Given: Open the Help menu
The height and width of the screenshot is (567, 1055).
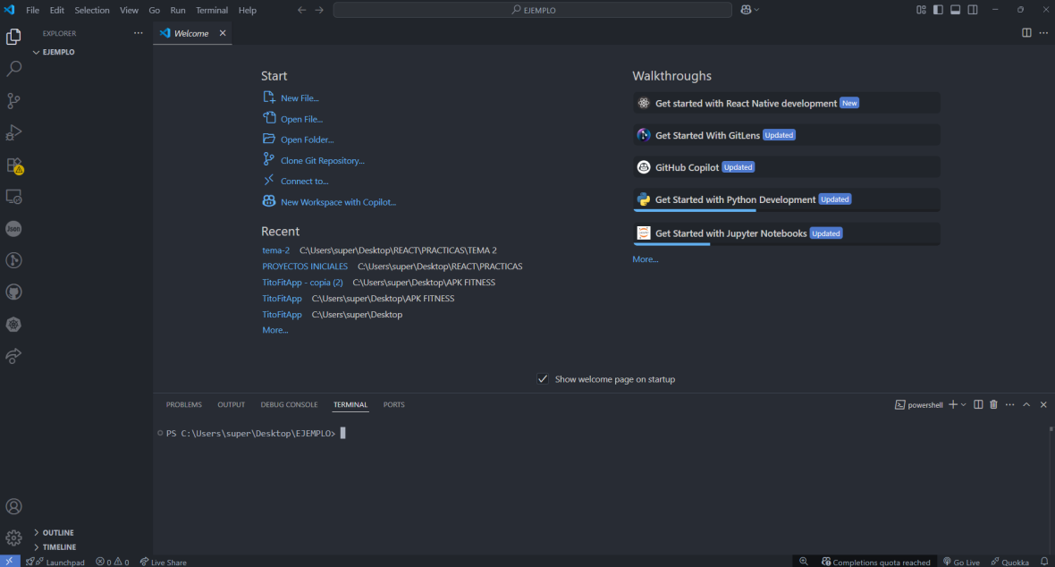Looking at the screenshot, I should pos(248,10).
